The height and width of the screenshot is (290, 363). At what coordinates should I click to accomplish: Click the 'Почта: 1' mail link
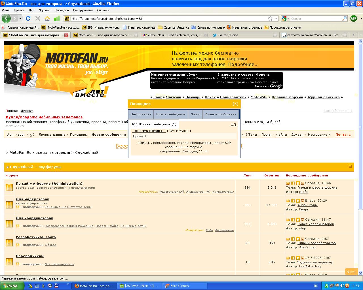tap(343, 135)
